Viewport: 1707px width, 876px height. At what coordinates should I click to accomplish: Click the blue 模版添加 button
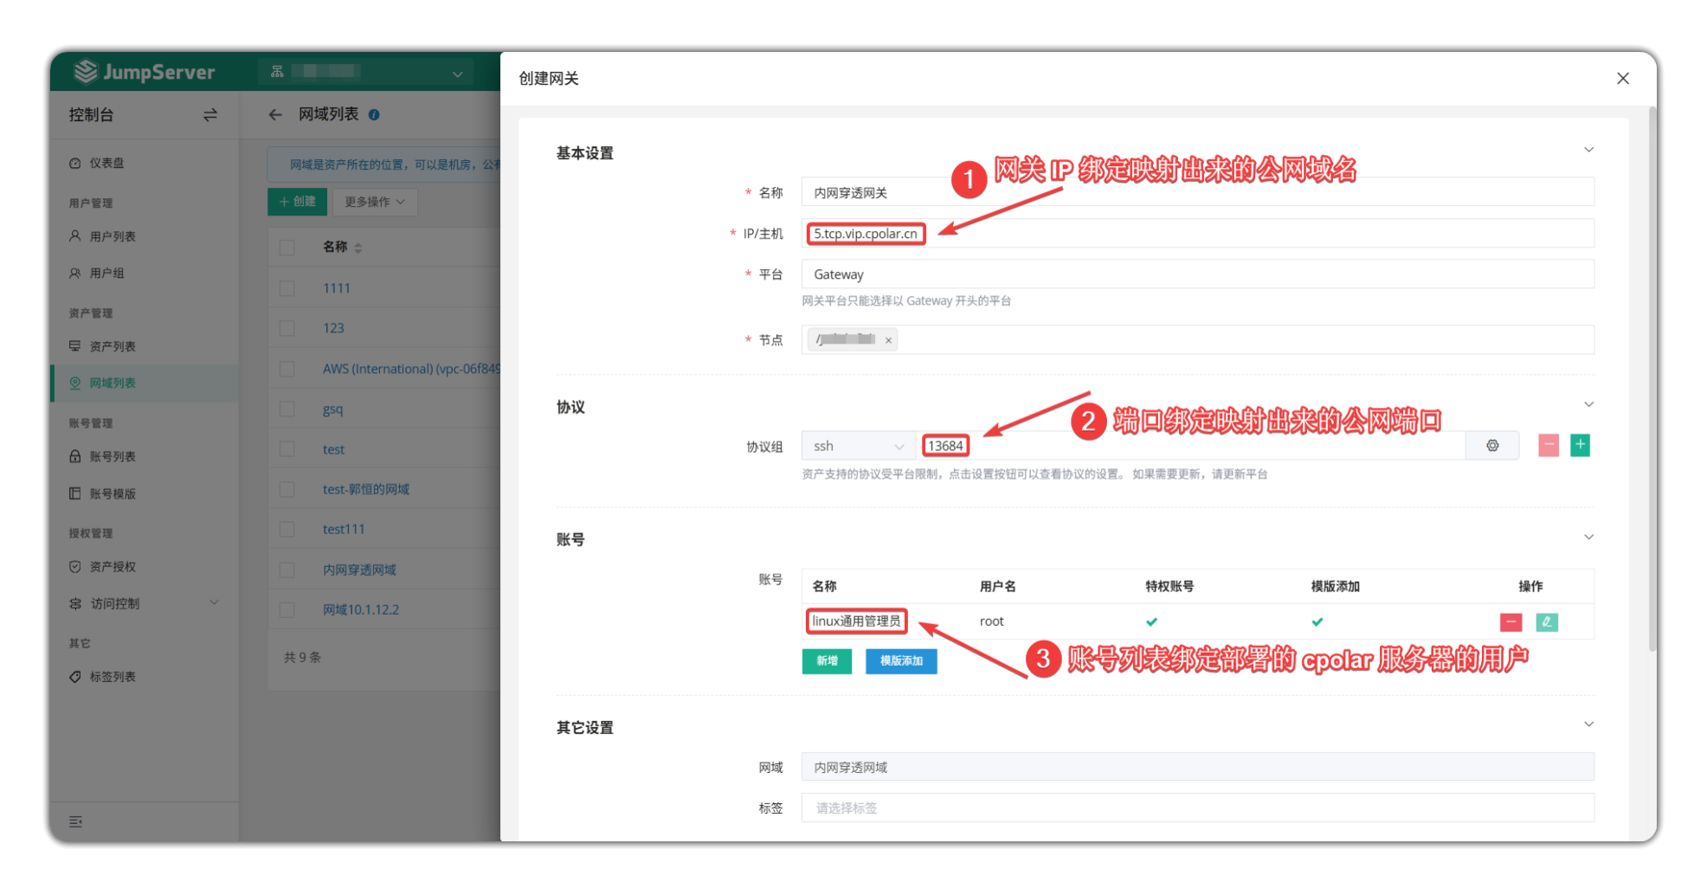[x=901, y=661]
